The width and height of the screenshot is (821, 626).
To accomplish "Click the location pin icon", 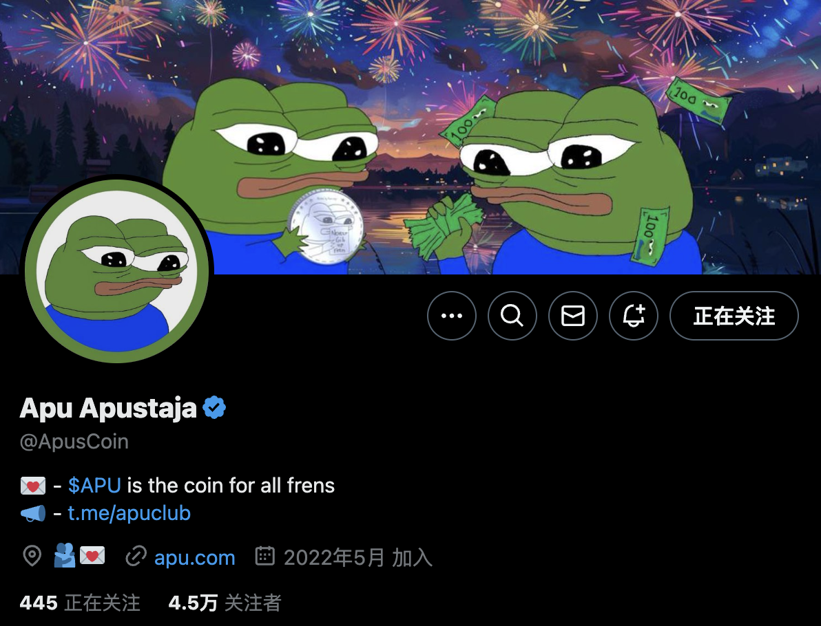I will 32,557.
